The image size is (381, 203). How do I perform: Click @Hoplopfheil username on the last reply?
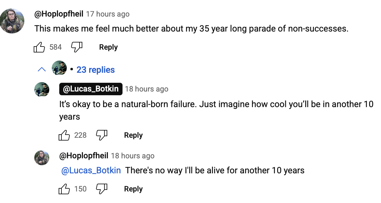coord(84,156)
